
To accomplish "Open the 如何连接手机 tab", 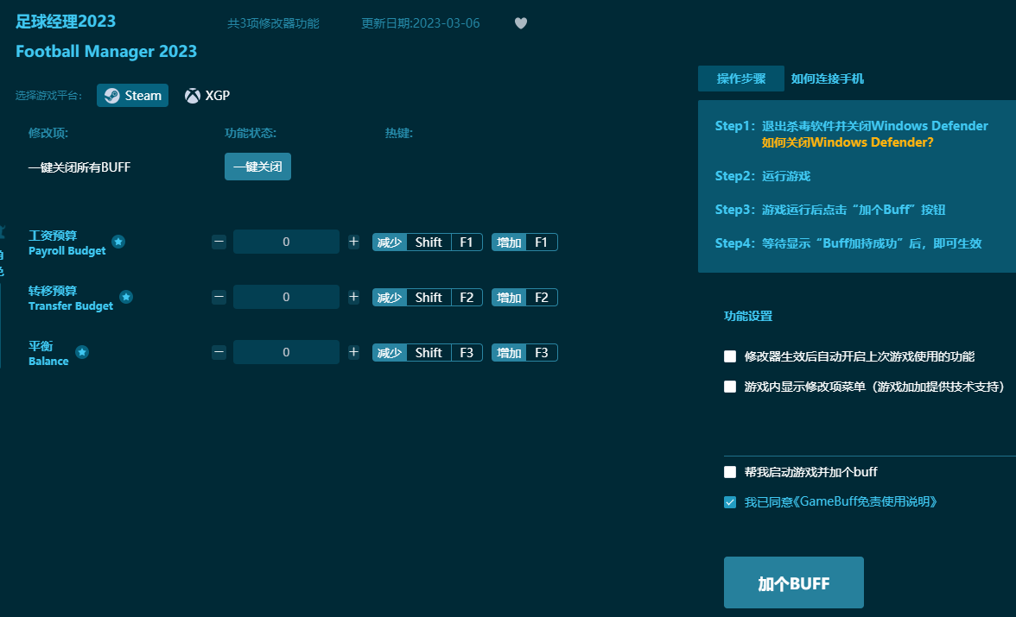I will point(827,79).
